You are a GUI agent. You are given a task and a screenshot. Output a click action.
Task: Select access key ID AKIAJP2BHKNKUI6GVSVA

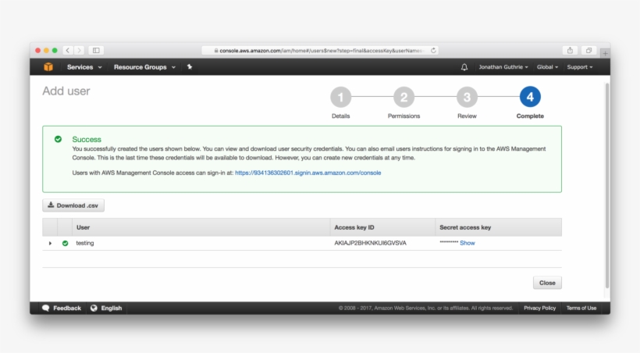coord(370,243)
